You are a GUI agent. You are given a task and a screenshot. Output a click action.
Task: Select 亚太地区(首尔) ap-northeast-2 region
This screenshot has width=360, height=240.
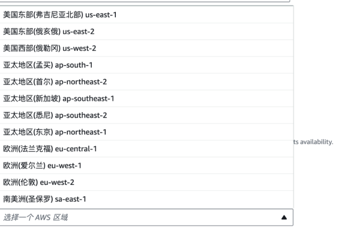[x=146, y=82]
